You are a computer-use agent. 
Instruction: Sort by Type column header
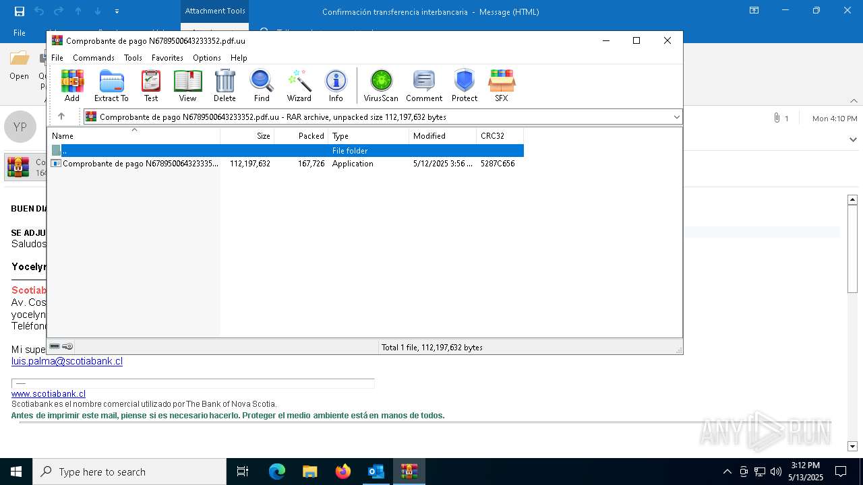[x=369, y=135]
